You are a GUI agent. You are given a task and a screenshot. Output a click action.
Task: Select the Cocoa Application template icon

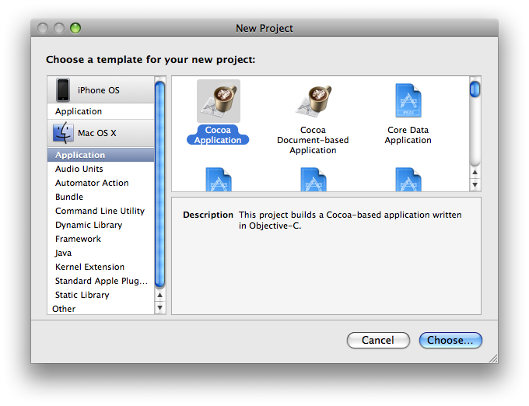pyautogui.click(x=219, y=101)
